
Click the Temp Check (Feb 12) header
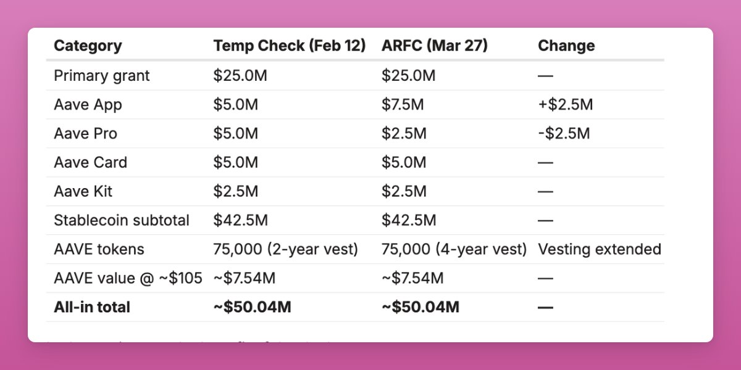[x=290, y=46]
